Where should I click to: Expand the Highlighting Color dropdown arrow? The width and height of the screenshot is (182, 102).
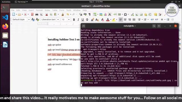coord(117,20)
